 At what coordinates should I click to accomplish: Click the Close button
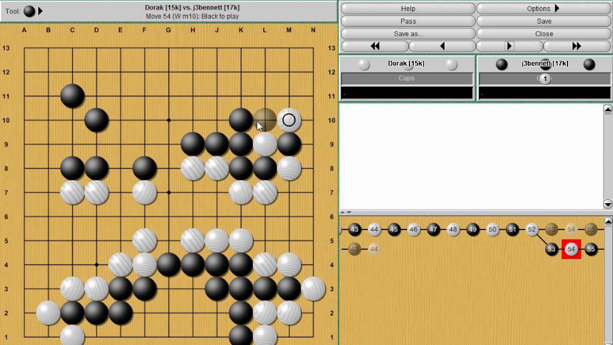[544, 34]
